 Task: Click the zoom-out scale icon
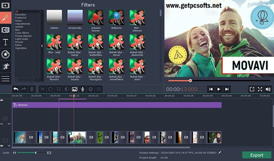tap(14, 153)
